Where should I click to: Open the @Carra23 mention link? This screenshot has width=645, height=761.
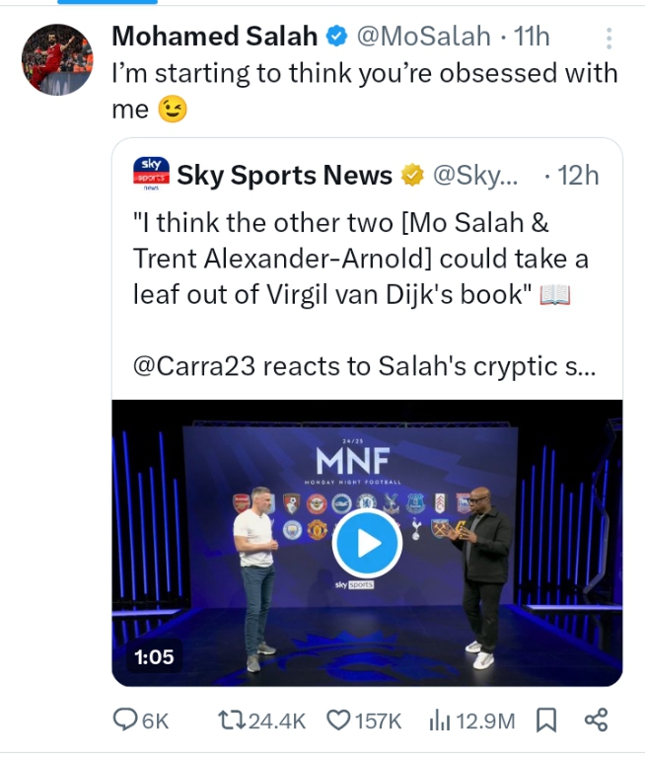coord(194,366)
